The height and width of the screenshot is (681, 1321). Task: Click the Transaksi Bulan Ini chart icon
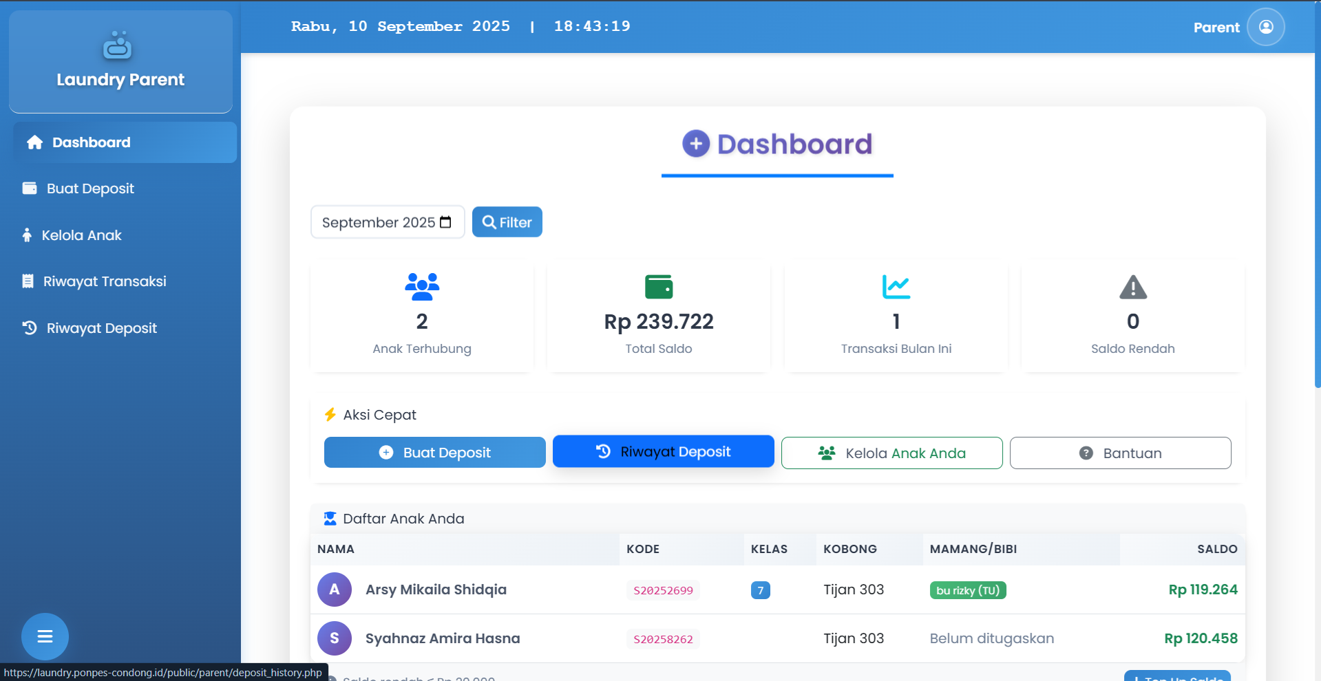click(x=896, y=287)
